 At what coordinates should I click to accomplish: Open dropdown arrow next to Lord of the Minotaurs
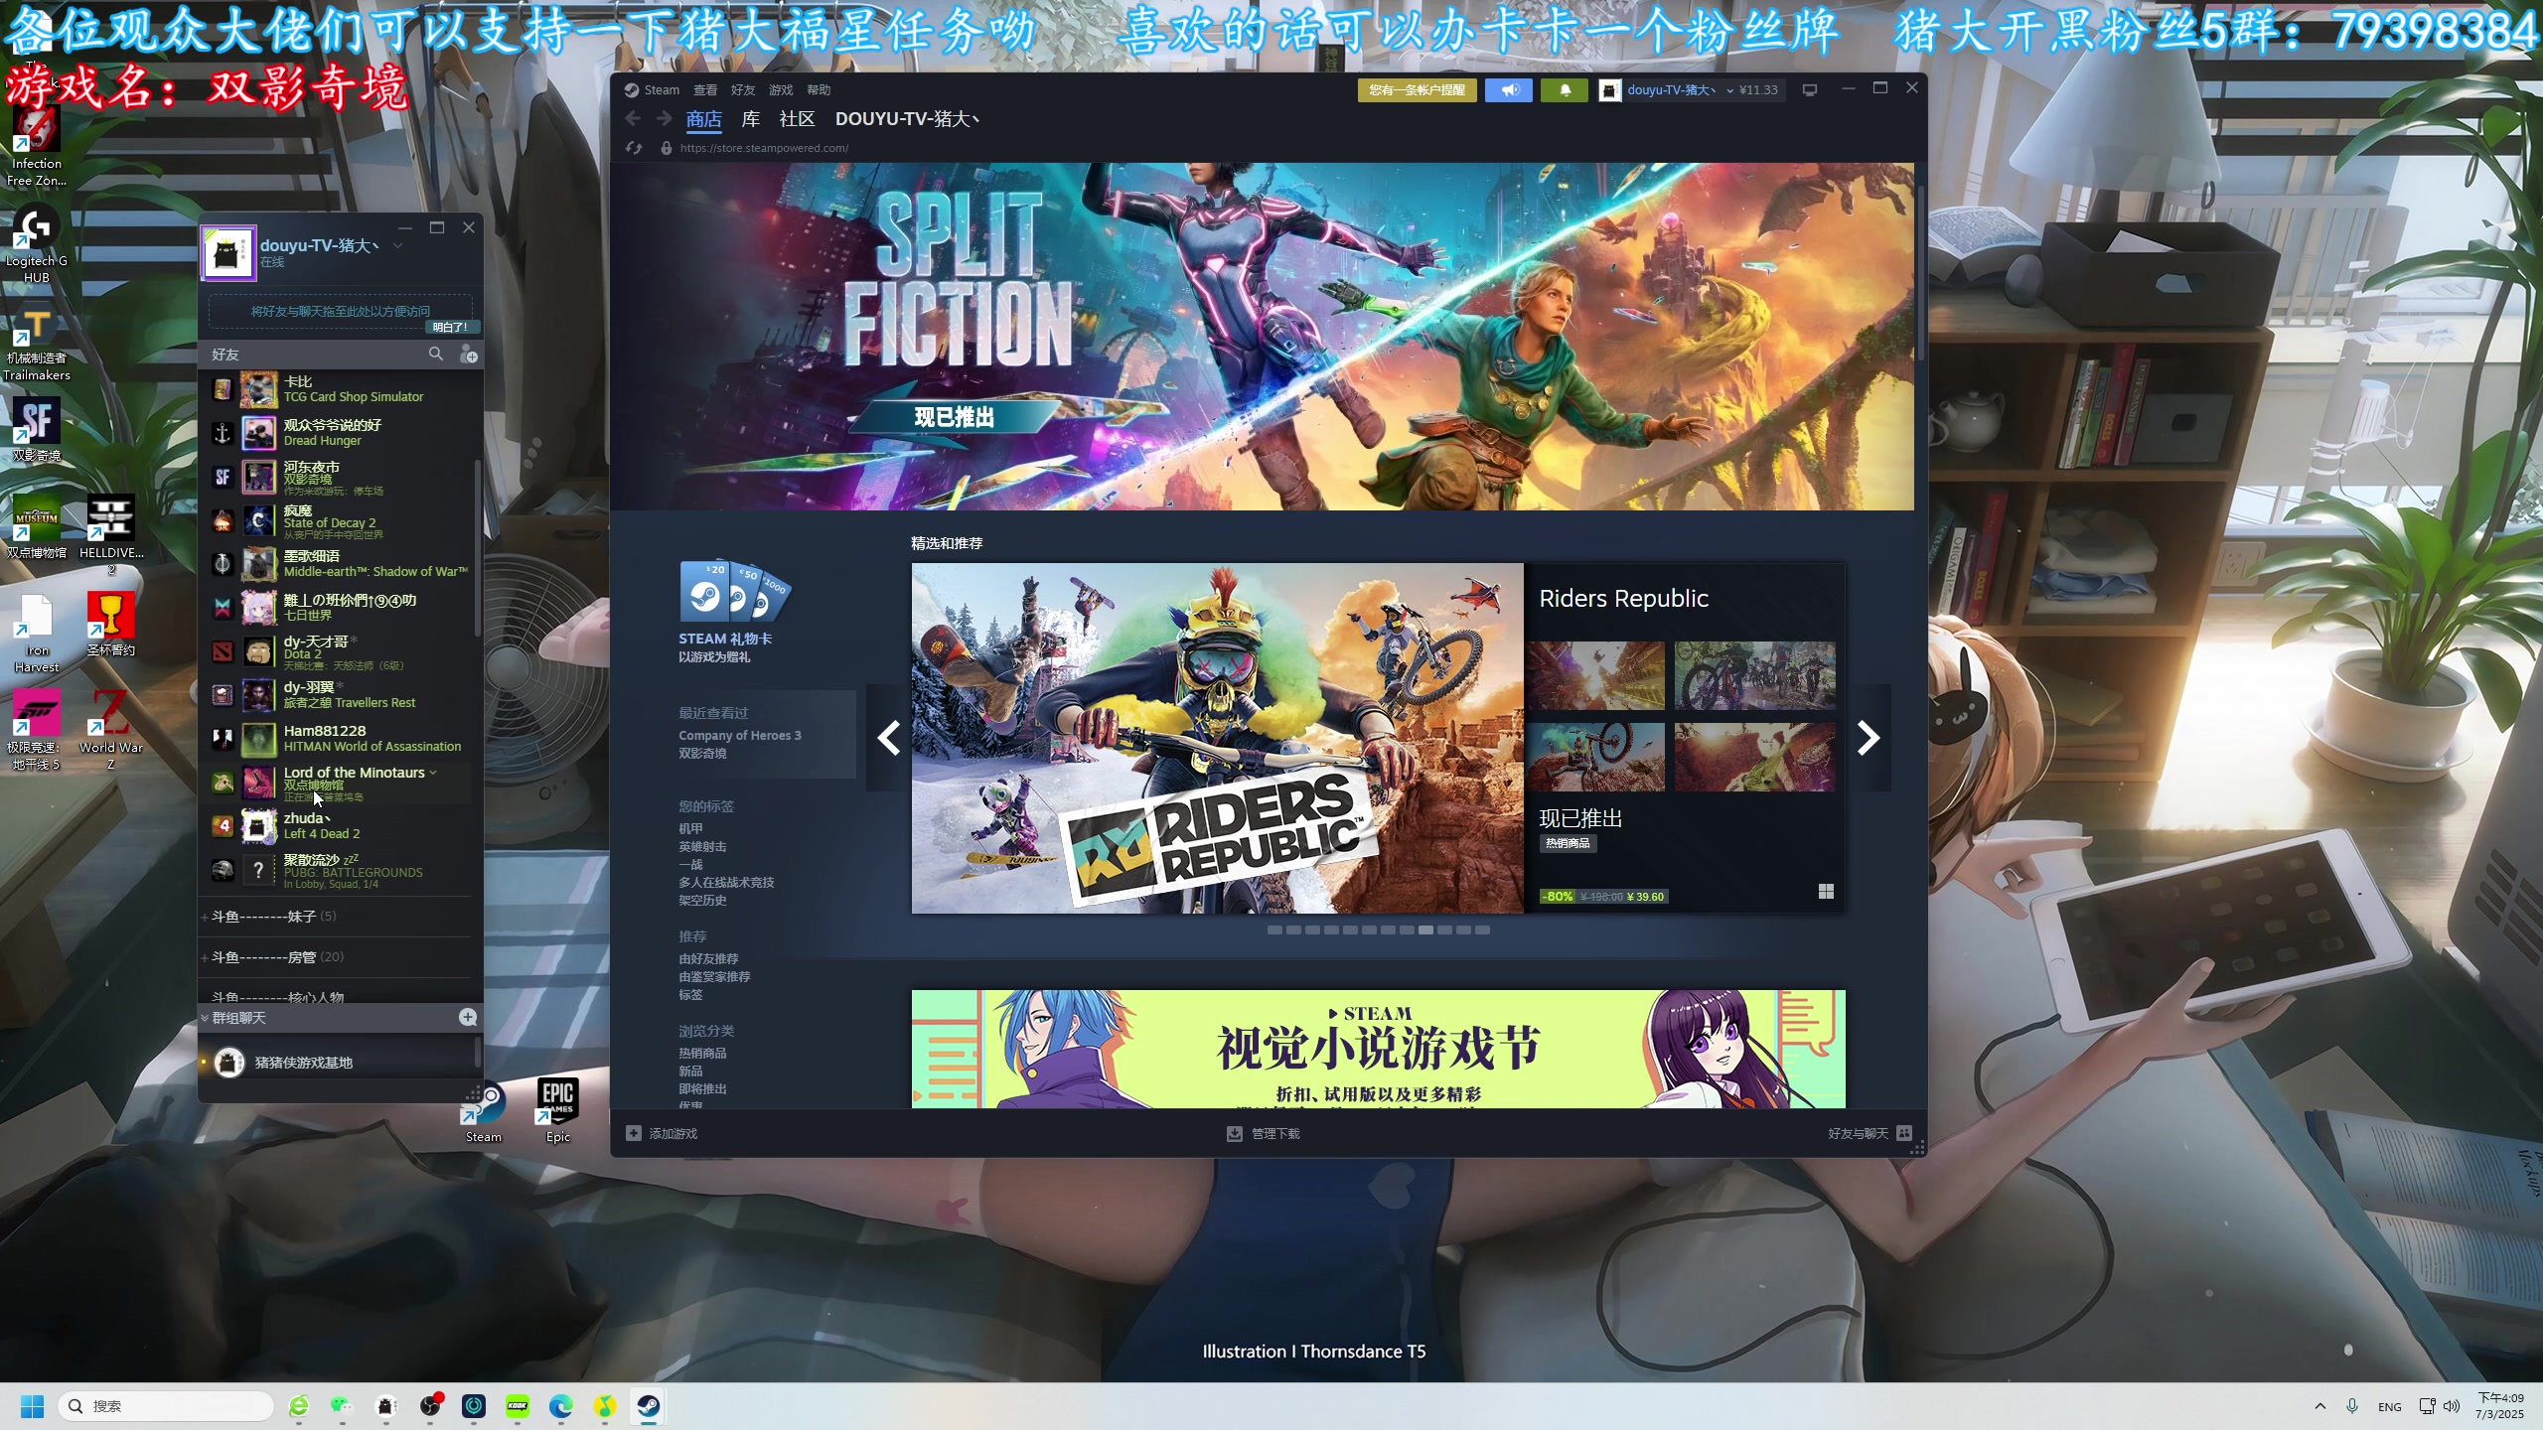point(433,772)
